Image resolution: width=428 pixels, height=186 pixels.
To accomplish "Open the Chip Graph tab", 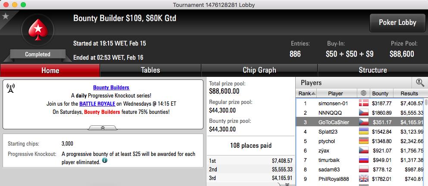I will coord(259,70).
